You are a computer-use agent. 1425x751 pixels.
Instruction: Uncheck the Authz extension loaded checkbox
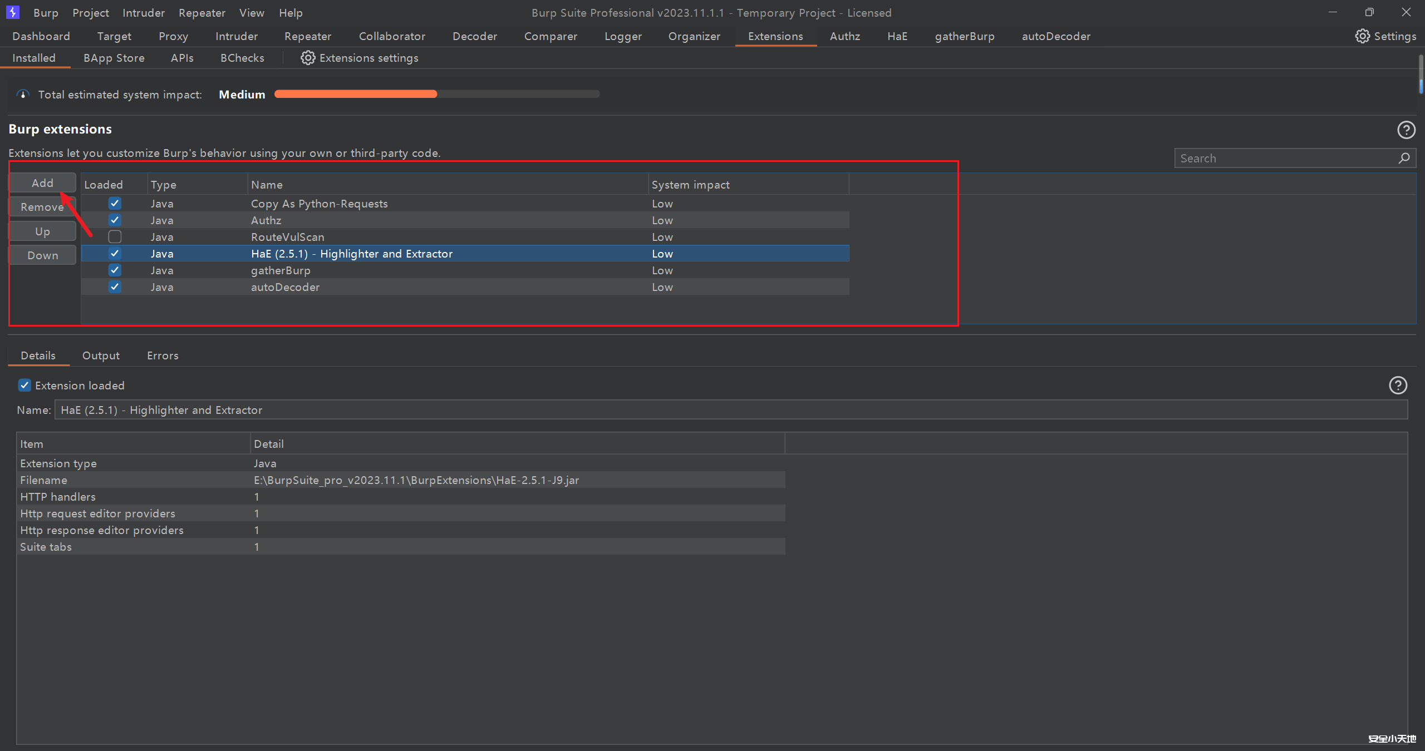point(115,220)
